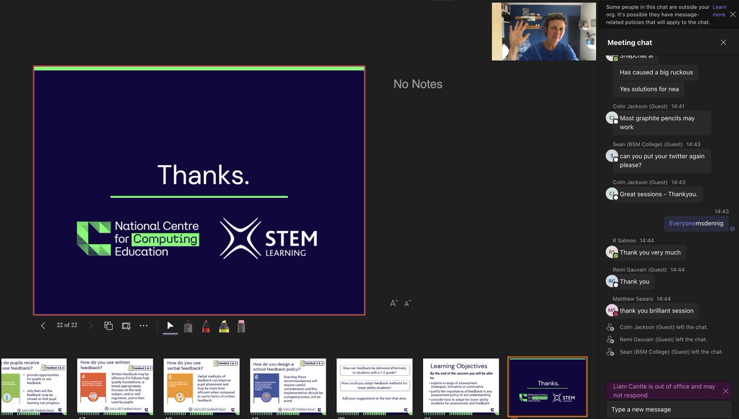Click the main Thanks slide

199,190
